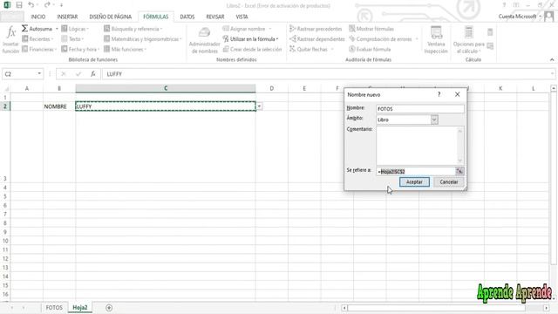Viewport: 558px width, 314px height.
Task: Close the Nombre nuevo dialog
Action: pyautogui.click(x=457, y=94)
